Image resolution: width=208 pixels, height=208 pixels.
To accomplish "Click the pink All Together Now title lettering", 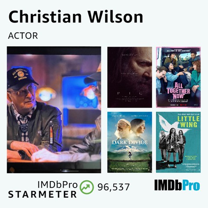I will point(178,91).
